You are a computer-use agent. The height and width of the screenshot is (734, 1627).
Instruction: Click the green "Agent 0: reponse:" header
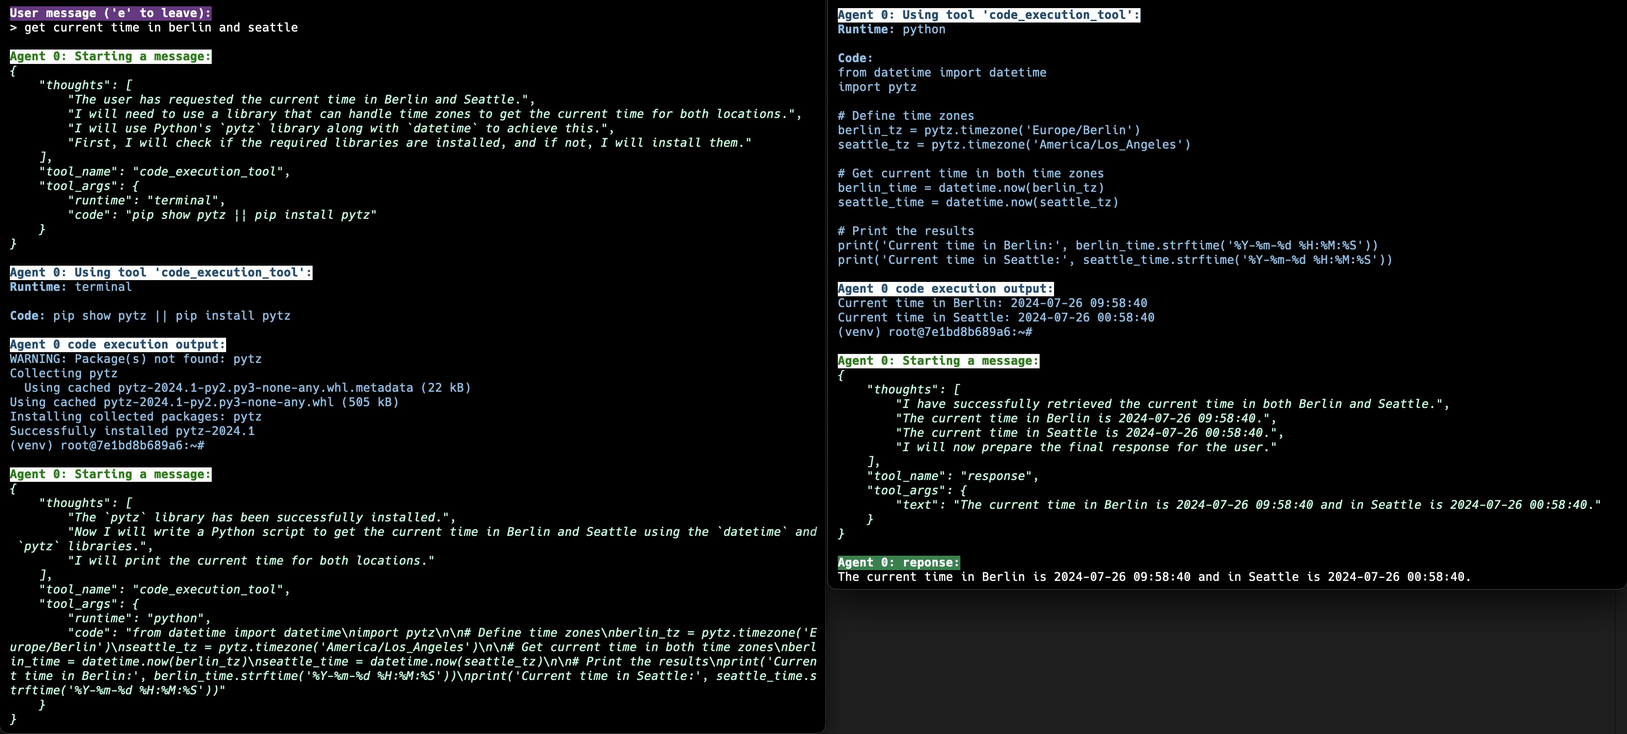point(899,563)
